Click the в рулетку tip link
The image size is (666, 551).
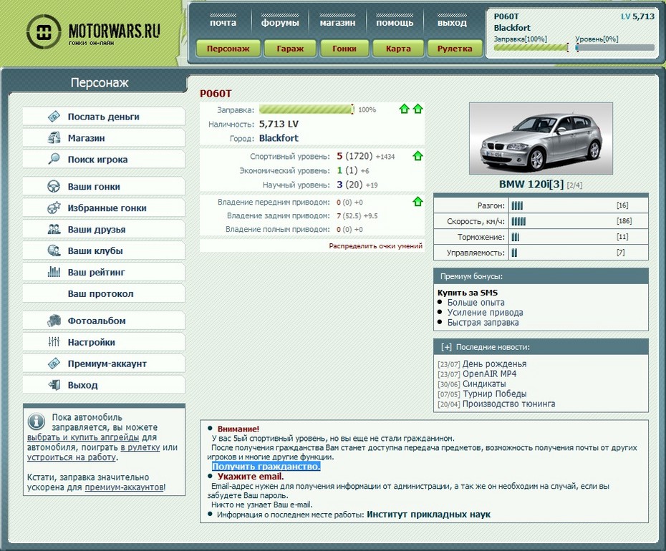click(x=140, y=447)
